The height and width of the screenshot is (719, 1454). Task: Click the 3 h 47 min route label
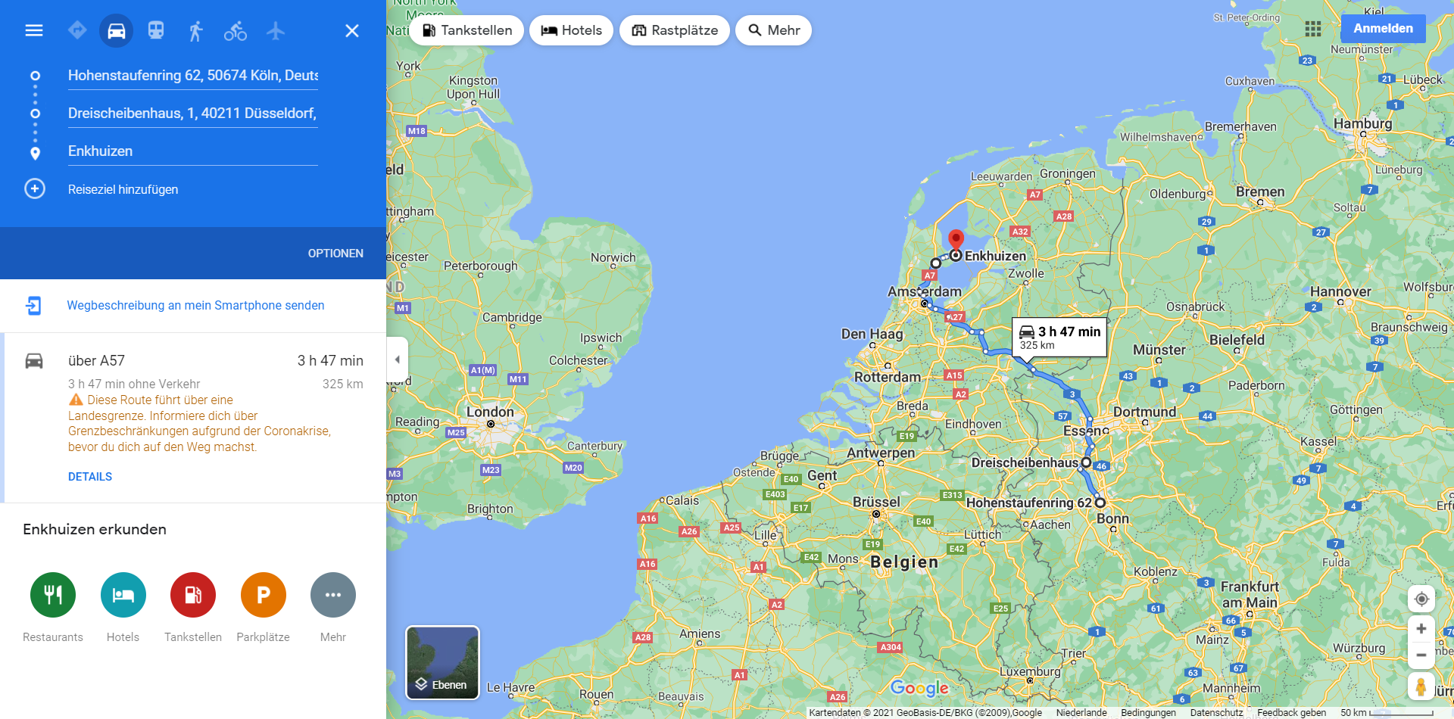1060,338
